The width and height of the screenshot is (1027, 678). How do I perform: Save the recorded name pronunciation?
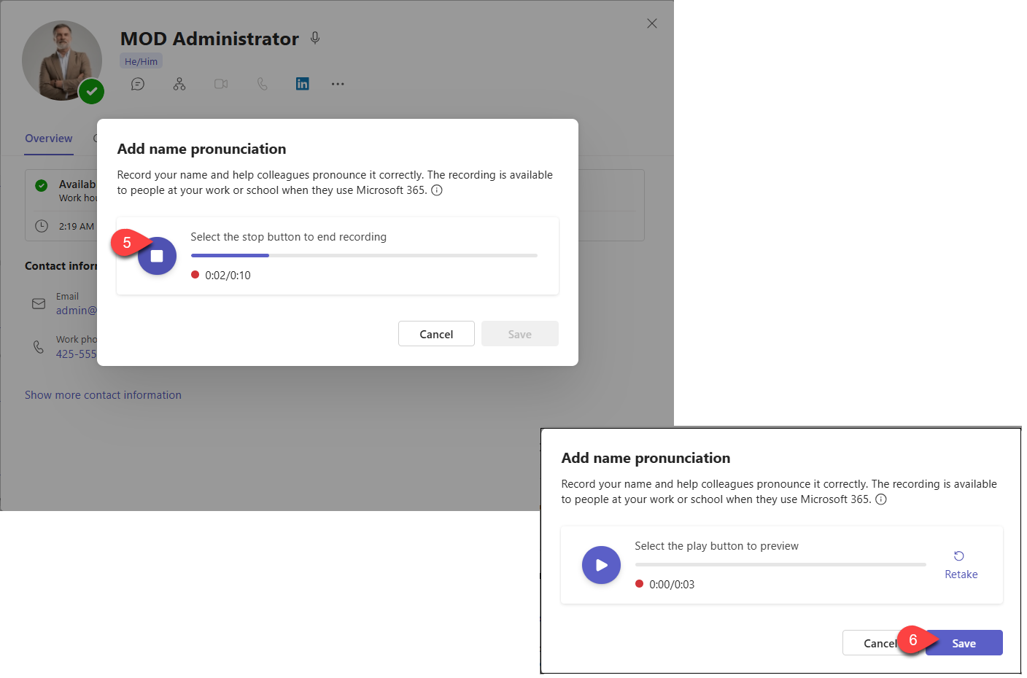pos(964,643)
